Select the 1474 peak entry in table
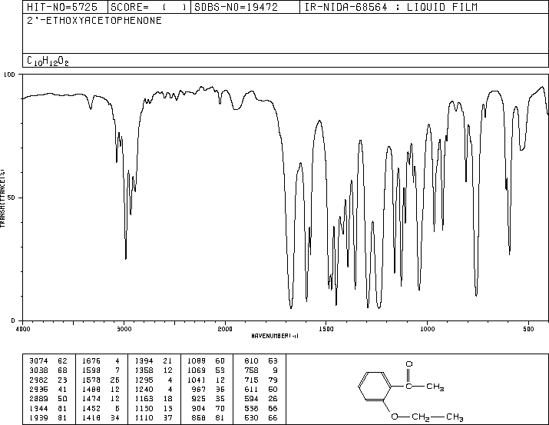Screen dimensions: 549x425 [x=101, y=399]
